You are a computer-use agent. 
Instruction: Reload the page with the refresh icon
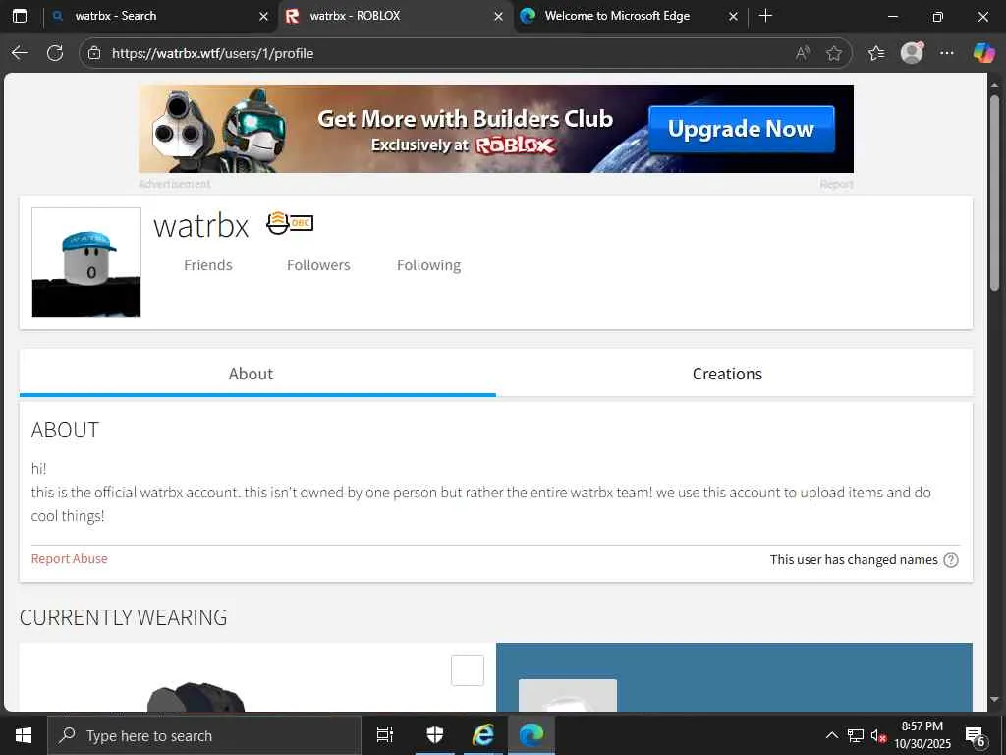pyautogui.click(x=55, y=53)
